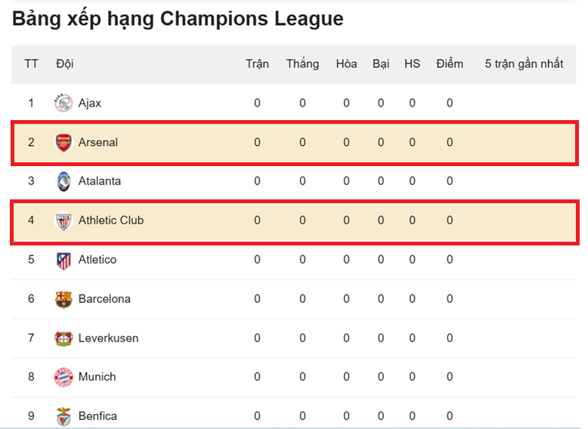This screenshot has height=429, width=588.
Task: Click the Atletico club crest icon
Action: [x=63, y=260]
